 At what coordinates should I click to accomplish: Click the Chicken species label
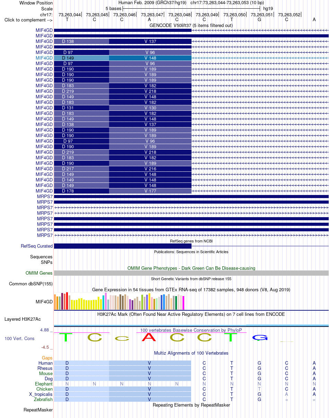45,389
